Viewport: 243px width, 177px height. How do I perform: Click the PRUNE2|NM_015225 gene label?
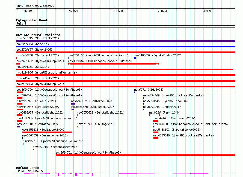tap(29, 171)
